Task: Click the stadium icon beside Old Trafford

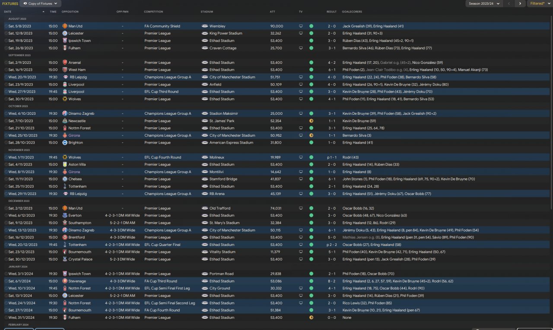Action: click(205, 208)
